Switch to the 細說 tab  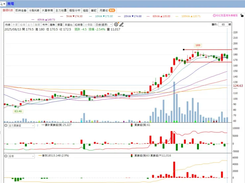coord(86,11)
